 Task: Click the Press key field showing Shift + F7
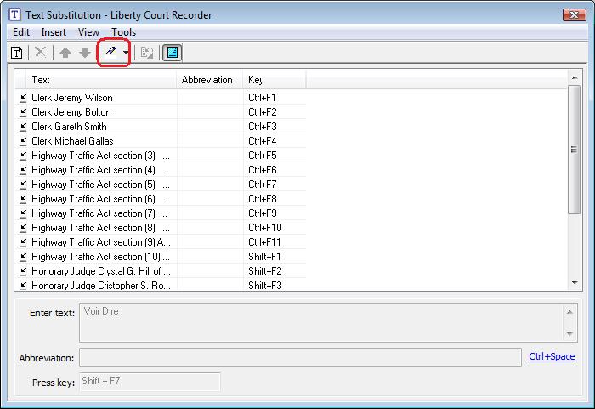click(x=150, y=382)
